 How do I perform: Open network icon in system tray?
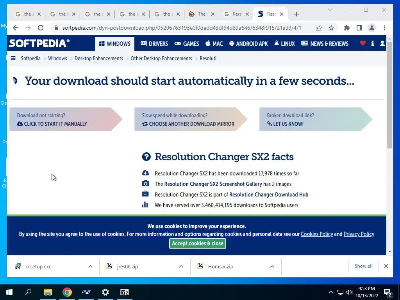(x=340, y=292)
